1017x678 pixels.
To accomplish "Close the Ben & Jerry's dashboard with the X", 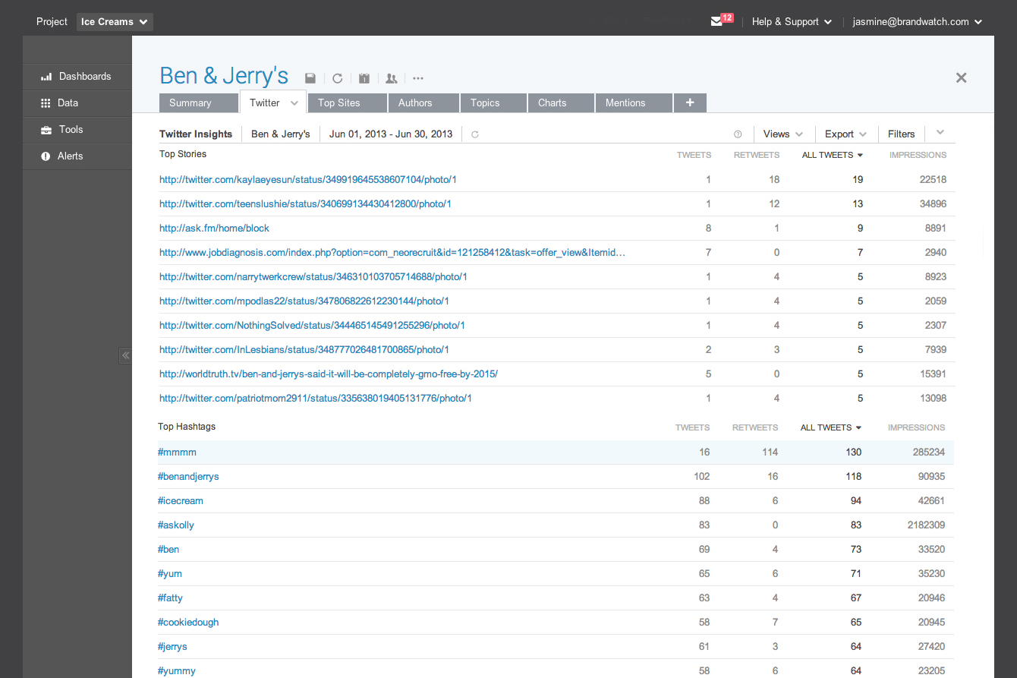I will pos(961,77).
